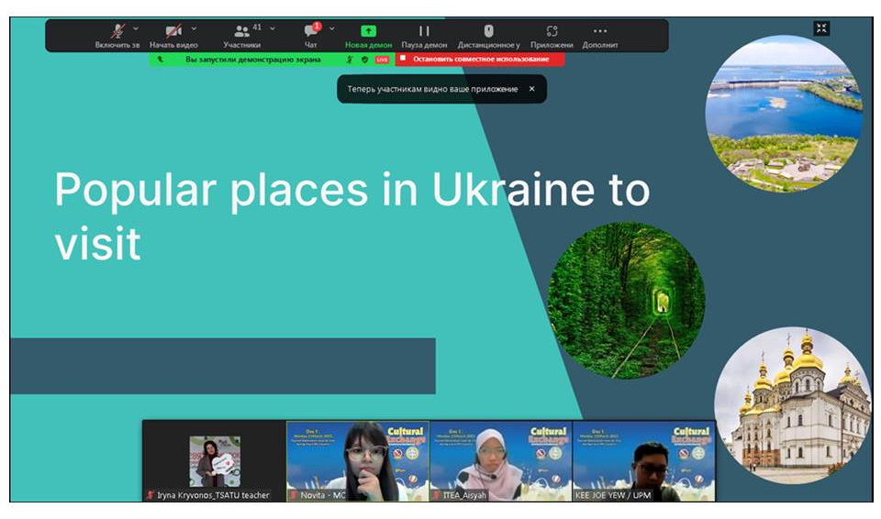Expand video options arrow beside camera
This screenshot has height=519, width=881.
pyautogui.click(x=194, y=28)
